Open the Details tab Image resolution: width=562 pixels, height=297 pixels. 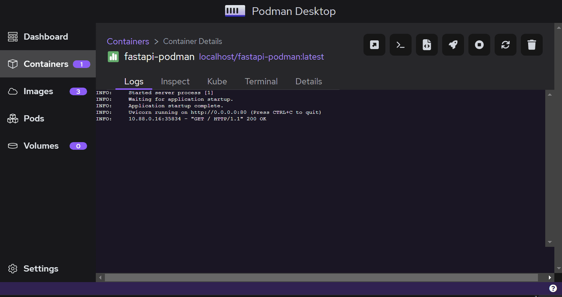(x=309, y=81)
